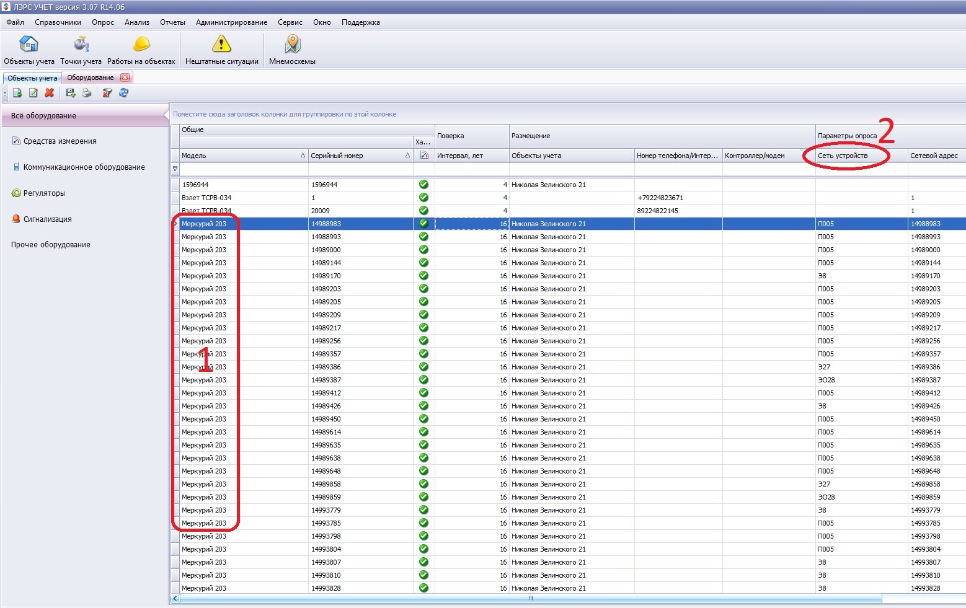Open Администрирование menu
Screen dimensions: 966x608
point(231,22)
